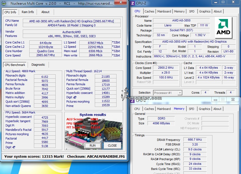This screenshot has height=174, width=241.
Task: Click the CPU-Z title bar icon in the processor window
Action: click(133, 3)
